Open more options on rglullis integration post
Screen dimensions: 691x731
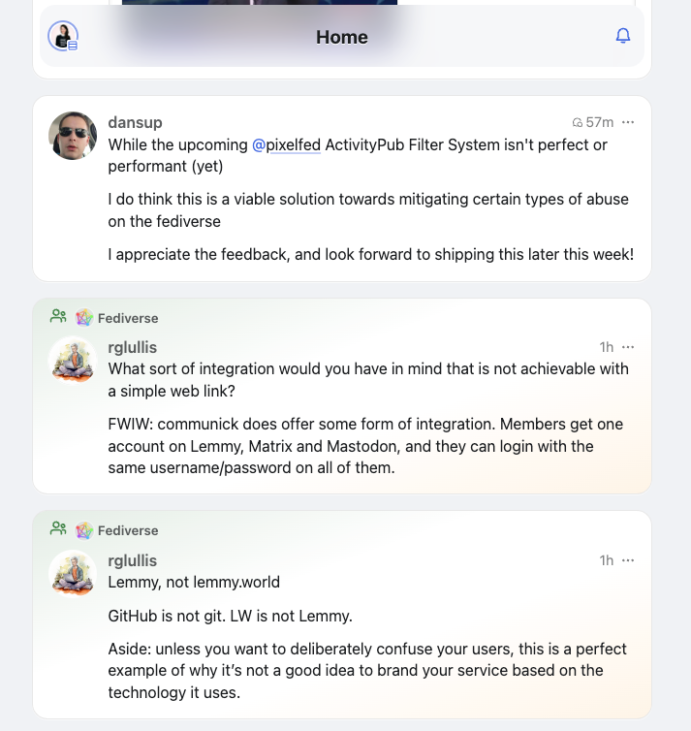pos(628,347)
